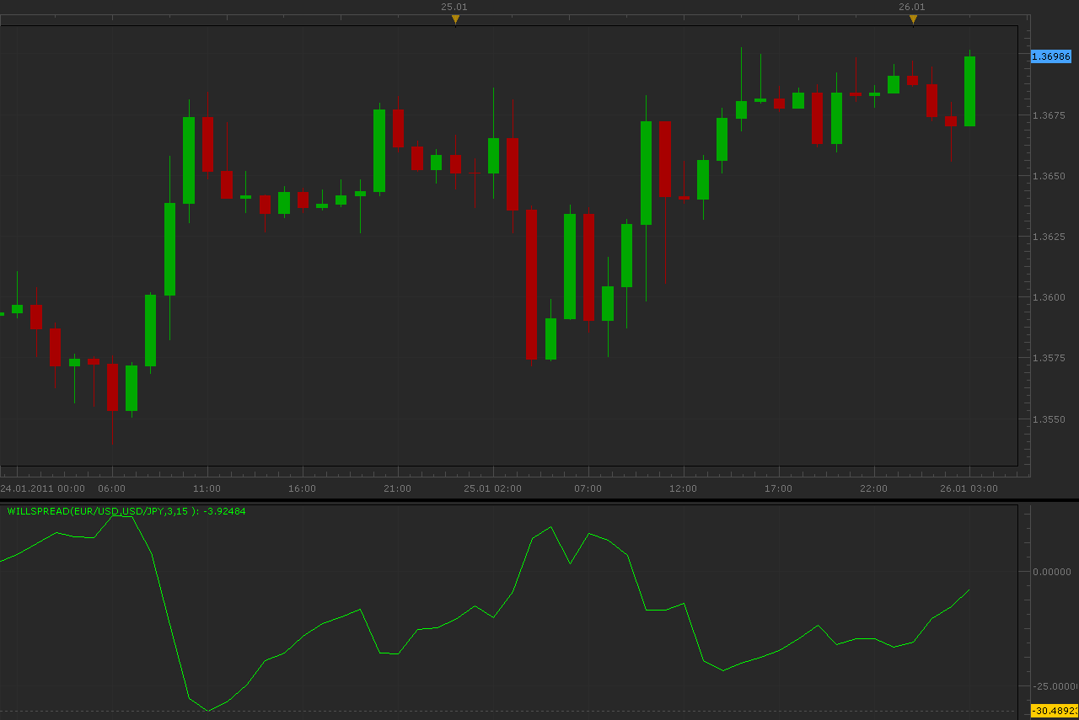Click the 24.01.2011 00:00 time label
The image size is (1079, 720).
pyautogui.click(x=43, y=488)
